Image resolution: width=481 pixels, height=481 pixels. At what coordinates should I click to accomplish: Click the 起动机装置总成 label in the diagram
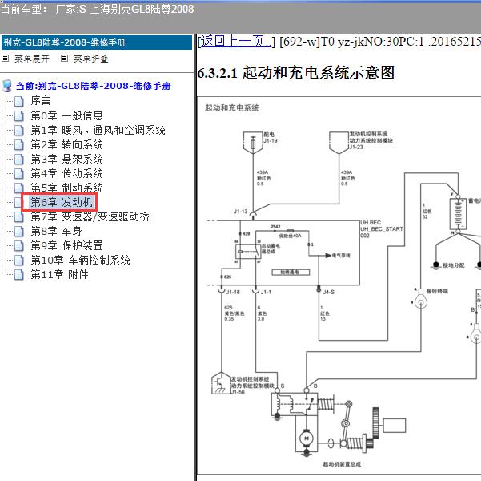pyautogui.click(x=342, y=464)
